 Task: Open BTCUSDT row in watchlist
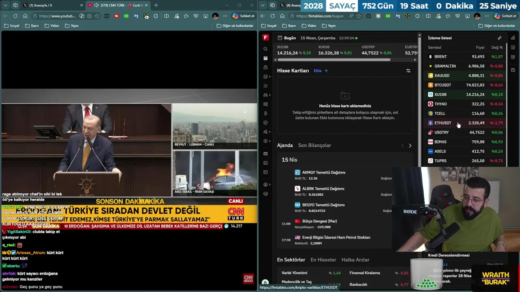point(465,85)
